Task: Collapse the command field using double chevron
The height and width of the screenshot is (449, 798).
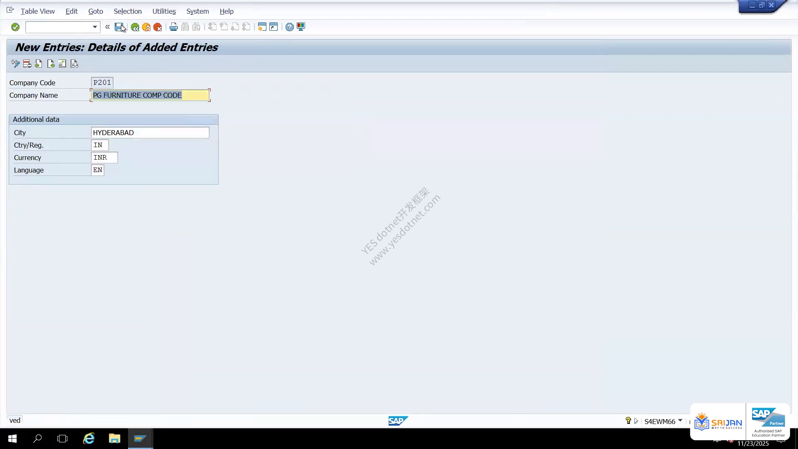Action: [107, 27]
